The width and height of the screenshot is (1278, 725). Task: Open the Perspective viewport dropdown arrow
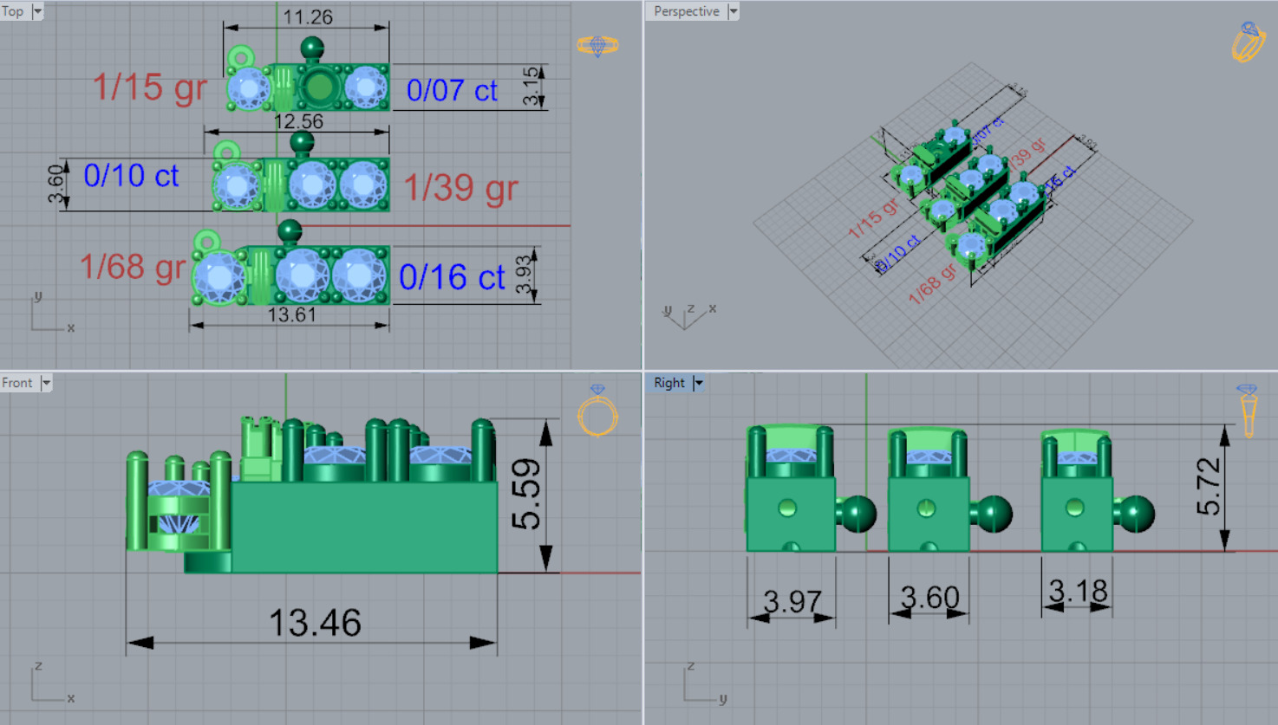[x=733, y=11]
